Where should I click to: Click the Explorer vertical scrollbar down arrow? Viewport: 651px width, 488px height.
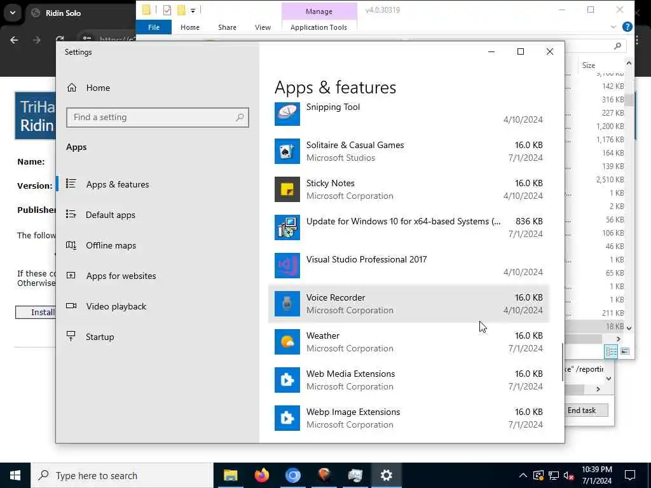click(629, 328)
